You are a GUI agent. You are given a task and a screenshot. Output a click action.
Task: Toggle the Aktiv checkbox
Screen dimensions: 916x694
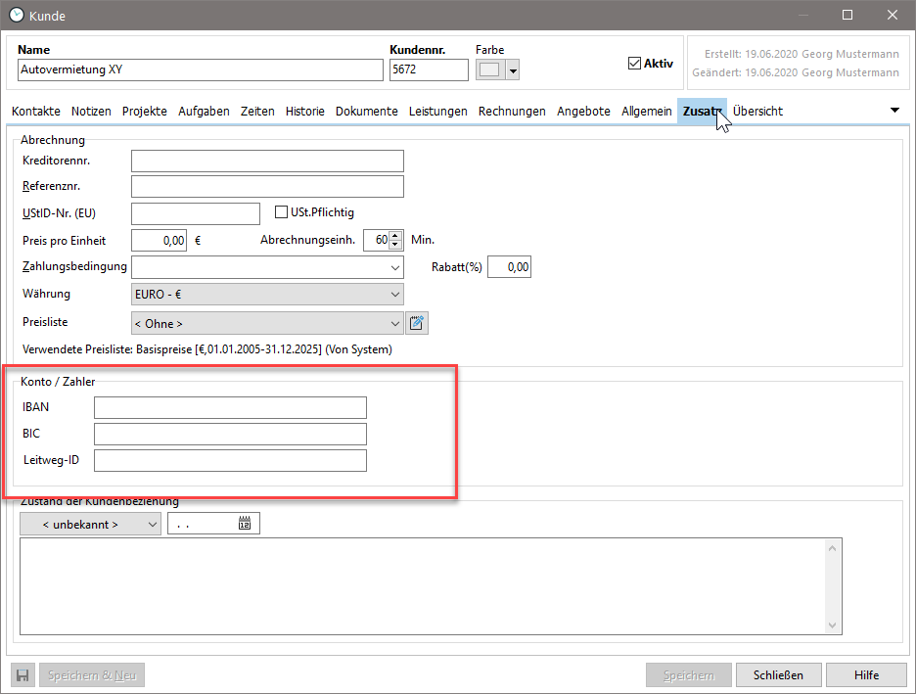[634, 64]
